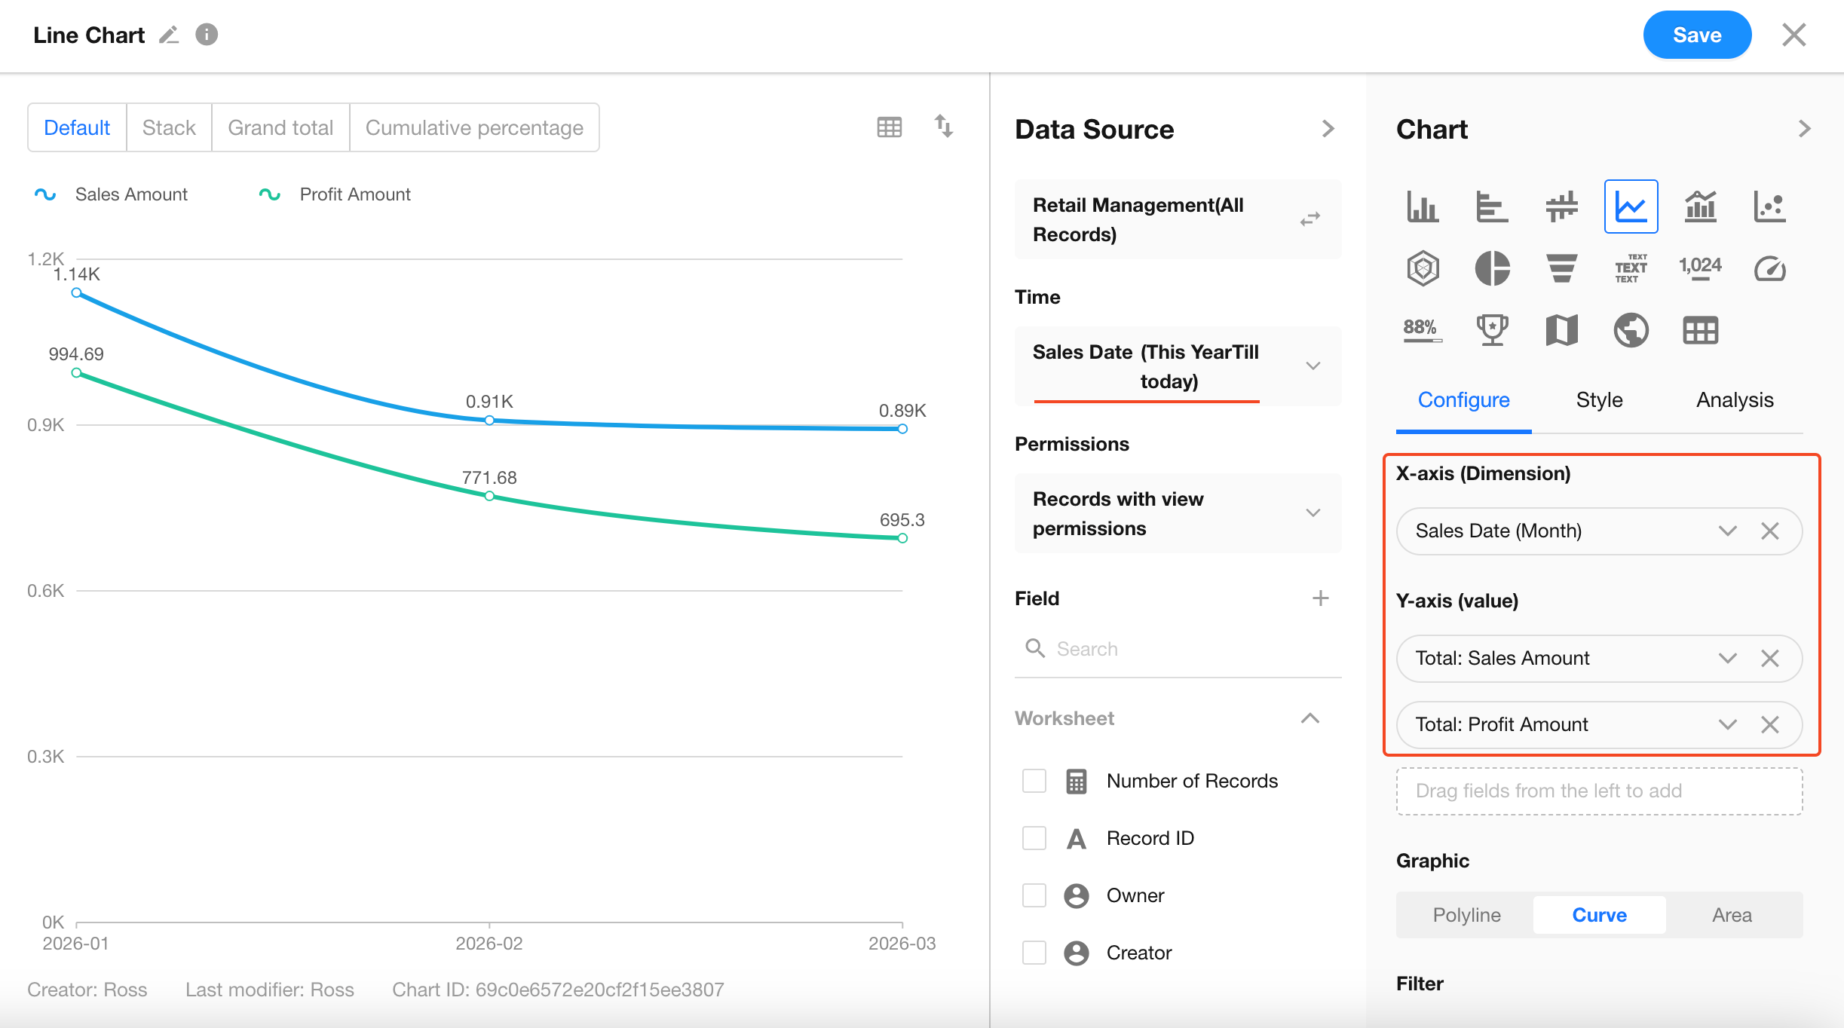Collapse the Worksheet field list
This screenshot has height=1028, width=1844.
[1310, 718]
